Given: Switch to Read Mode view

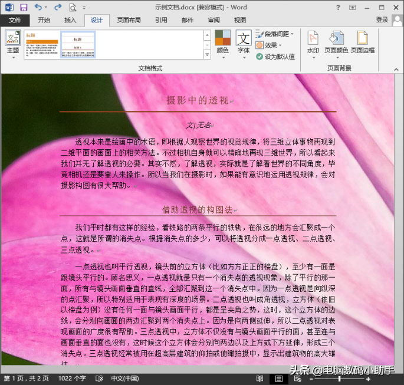Looking at the screenshot, I should [x=260, y=379].
